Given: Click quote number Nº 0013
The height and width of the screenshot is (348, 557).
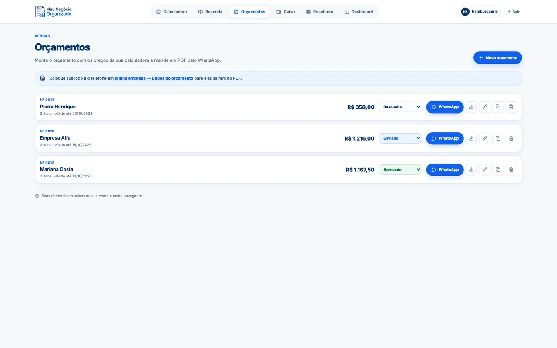Looking at the screenshot, I should (x=47, y=131).
